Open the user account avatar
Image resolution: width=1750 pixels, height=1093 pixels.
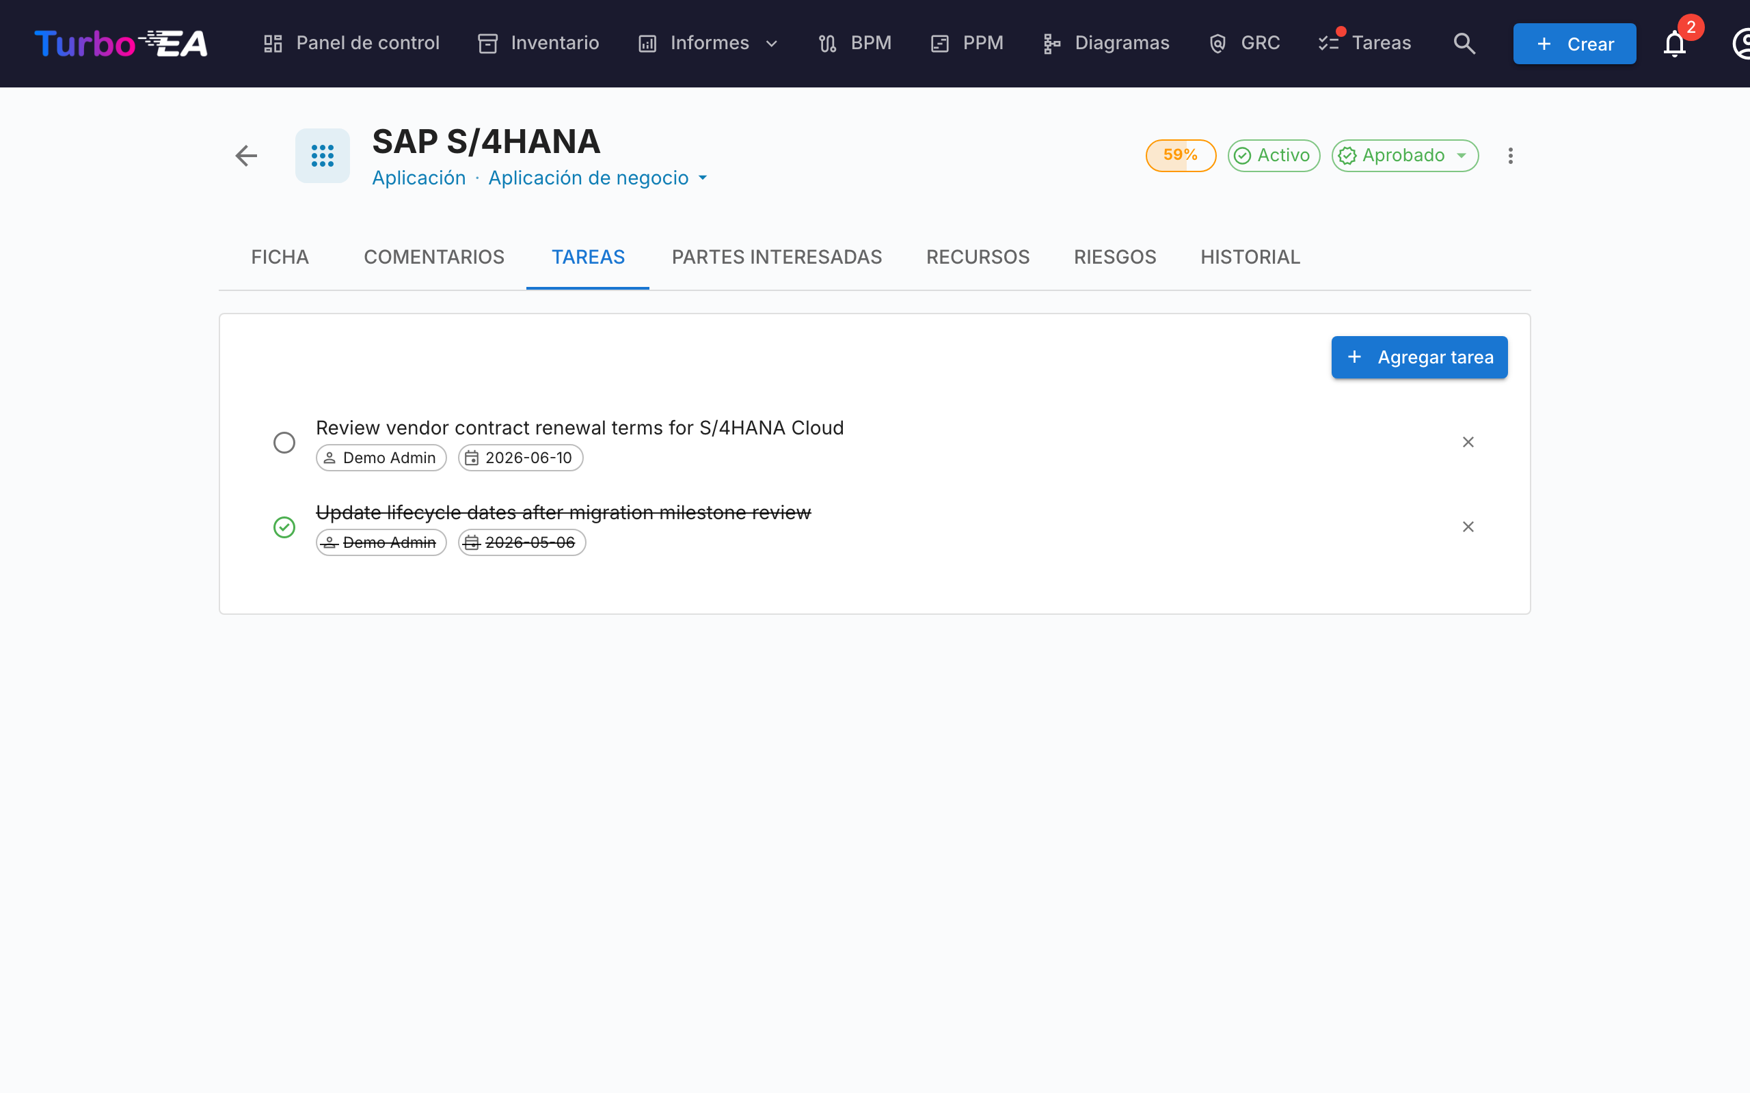1741,43
